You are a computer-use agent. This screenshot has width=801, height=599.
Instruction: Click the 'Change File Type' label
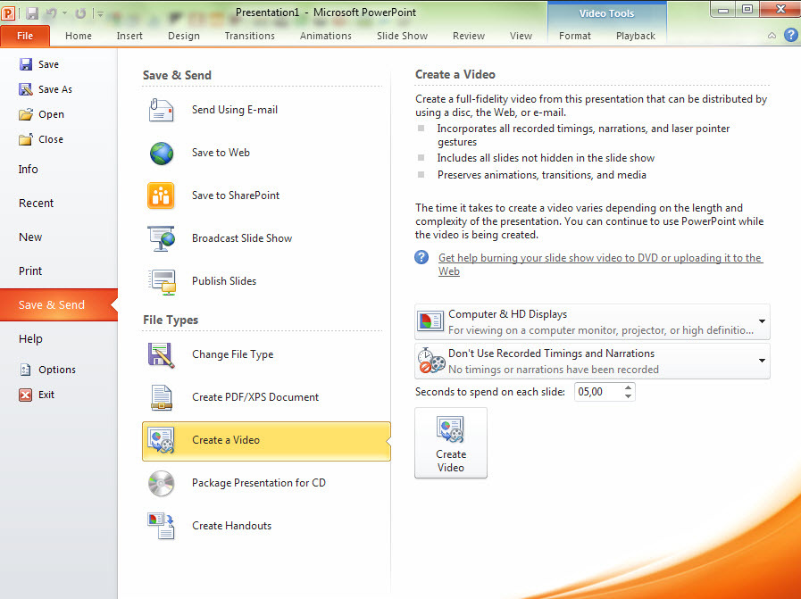pyautogui.click(x=232, y=354)
